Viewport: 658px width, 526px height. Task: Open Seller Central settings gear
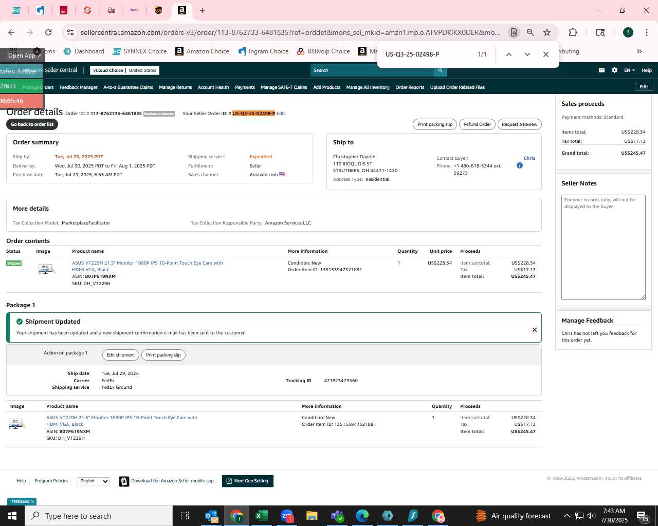[614, 70]
